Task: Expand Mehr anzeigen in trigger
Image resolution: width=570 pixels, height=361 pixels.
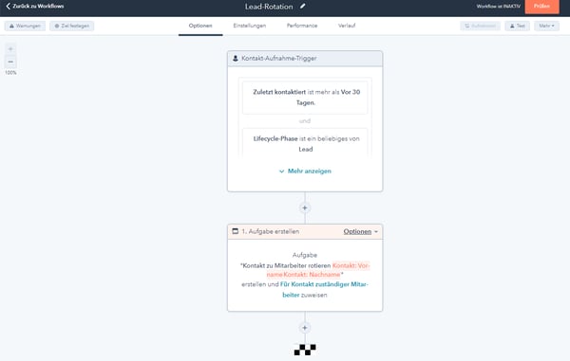Action: 305,171
